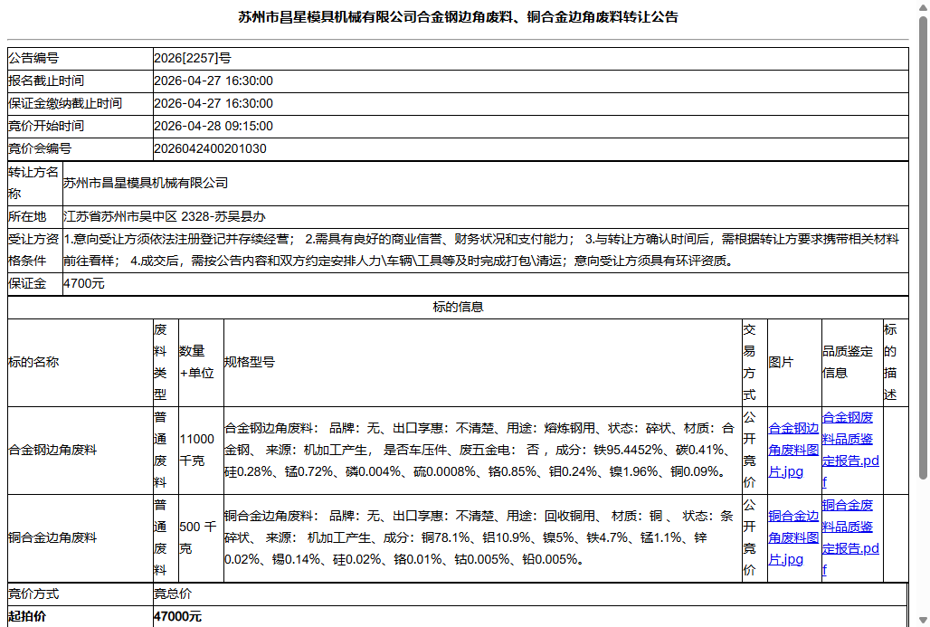This screenshot has width=930, height=627.
Task: Click the 竞价开始时间 label cell
Action: (x=81, y=126)
